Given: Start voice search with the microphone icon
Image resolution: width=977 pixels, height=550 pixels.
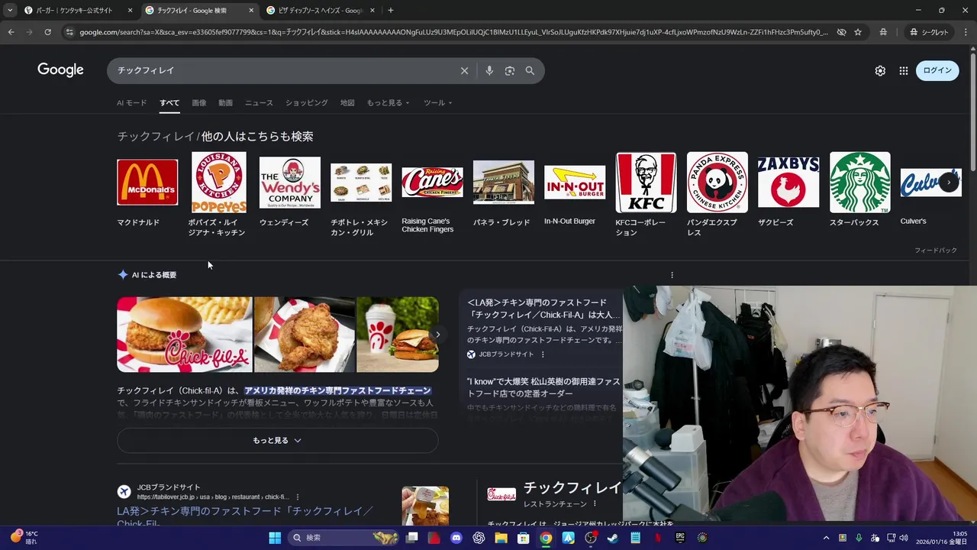Looking at the screenshot, I should (489, 70).
